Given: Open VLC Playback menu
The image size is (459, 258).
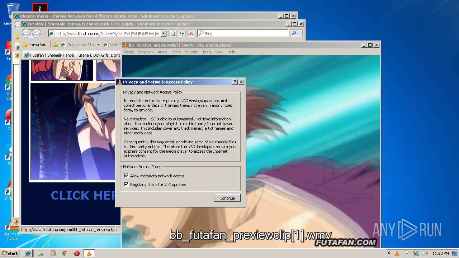Looking at the screenshot, I should (x=146, y=52).
